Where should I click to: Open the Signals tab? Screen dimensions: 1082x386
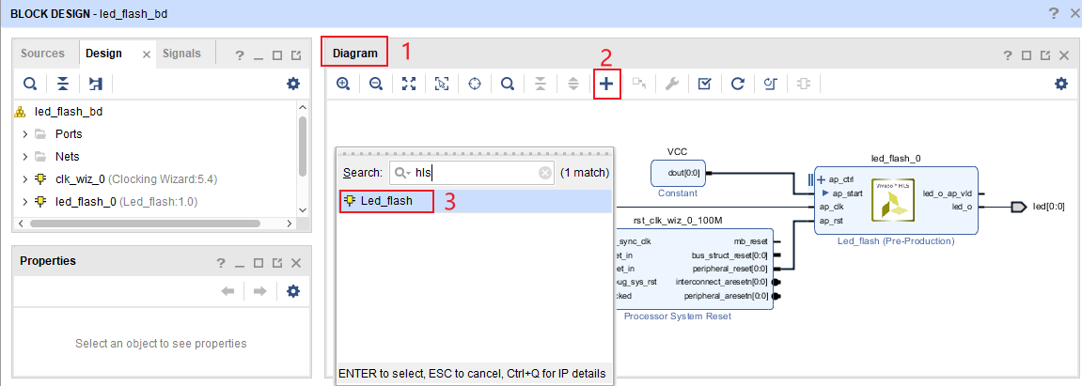click(181, 54)
